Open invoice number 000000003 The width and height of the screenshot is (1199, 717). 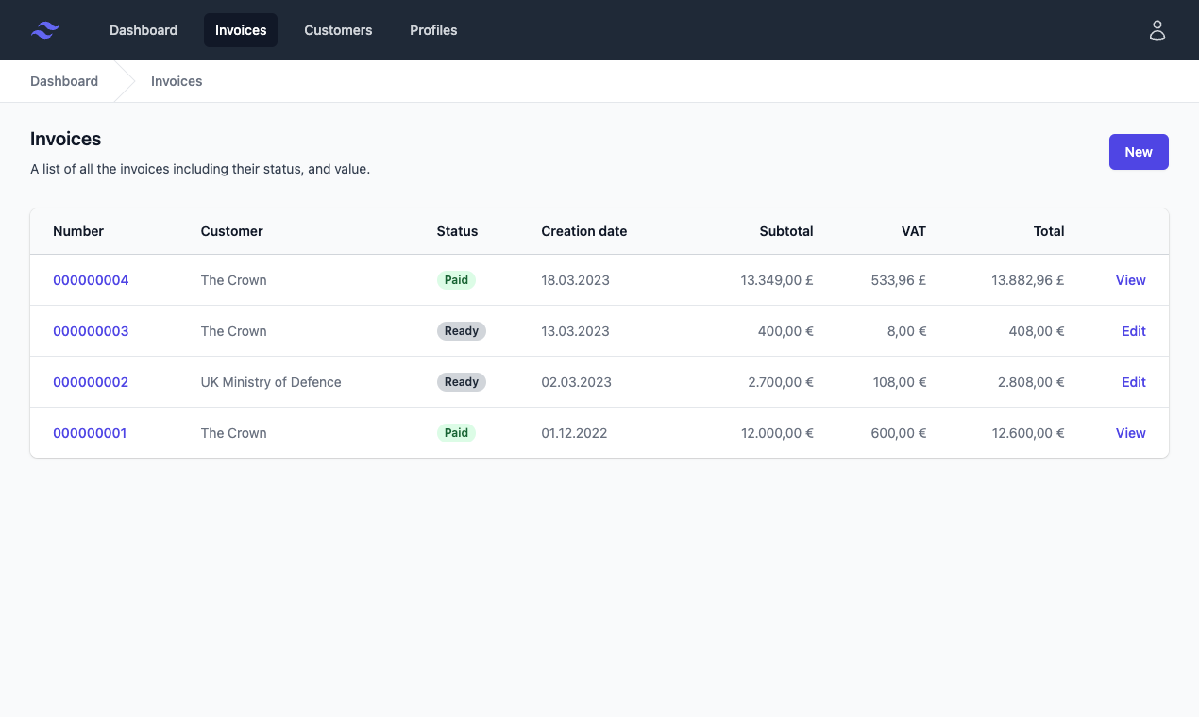click(x=91, y=331)
